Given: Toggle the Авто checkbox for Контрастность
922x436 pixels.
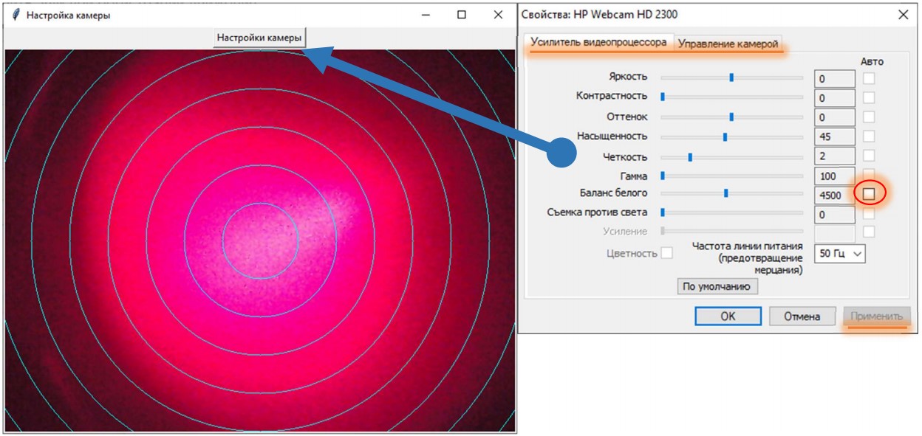Looking at the screenshot, I should click(870, 97).
